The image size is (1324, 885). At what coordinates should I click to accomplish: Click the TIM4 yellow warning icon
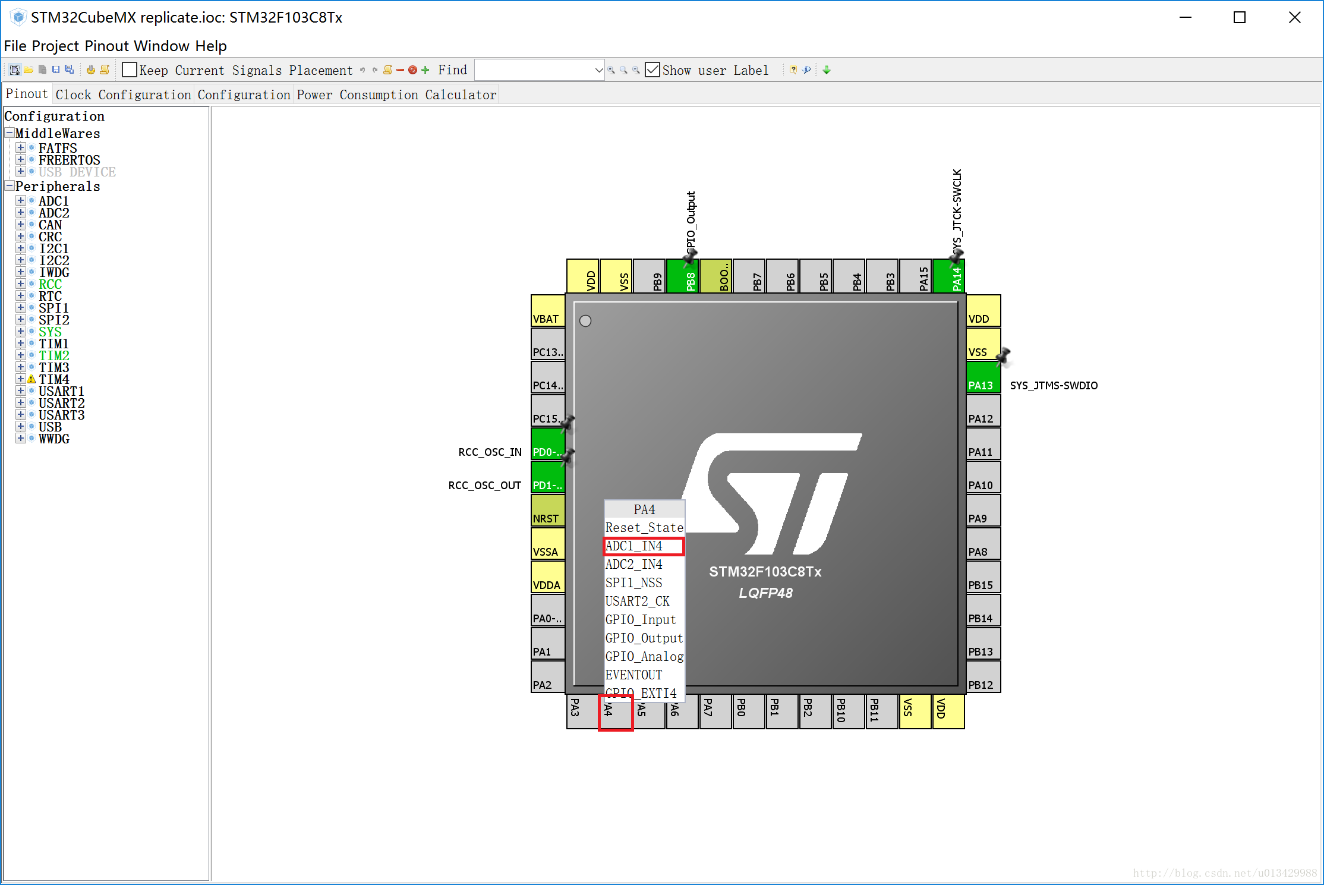click(31, 379)
